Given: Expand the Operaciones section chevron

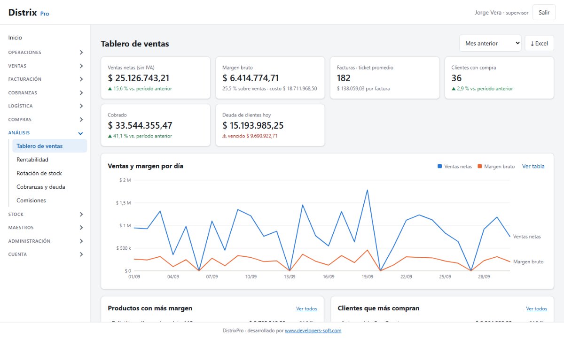Looking at the screenshot, I should (x=81, y=53).
